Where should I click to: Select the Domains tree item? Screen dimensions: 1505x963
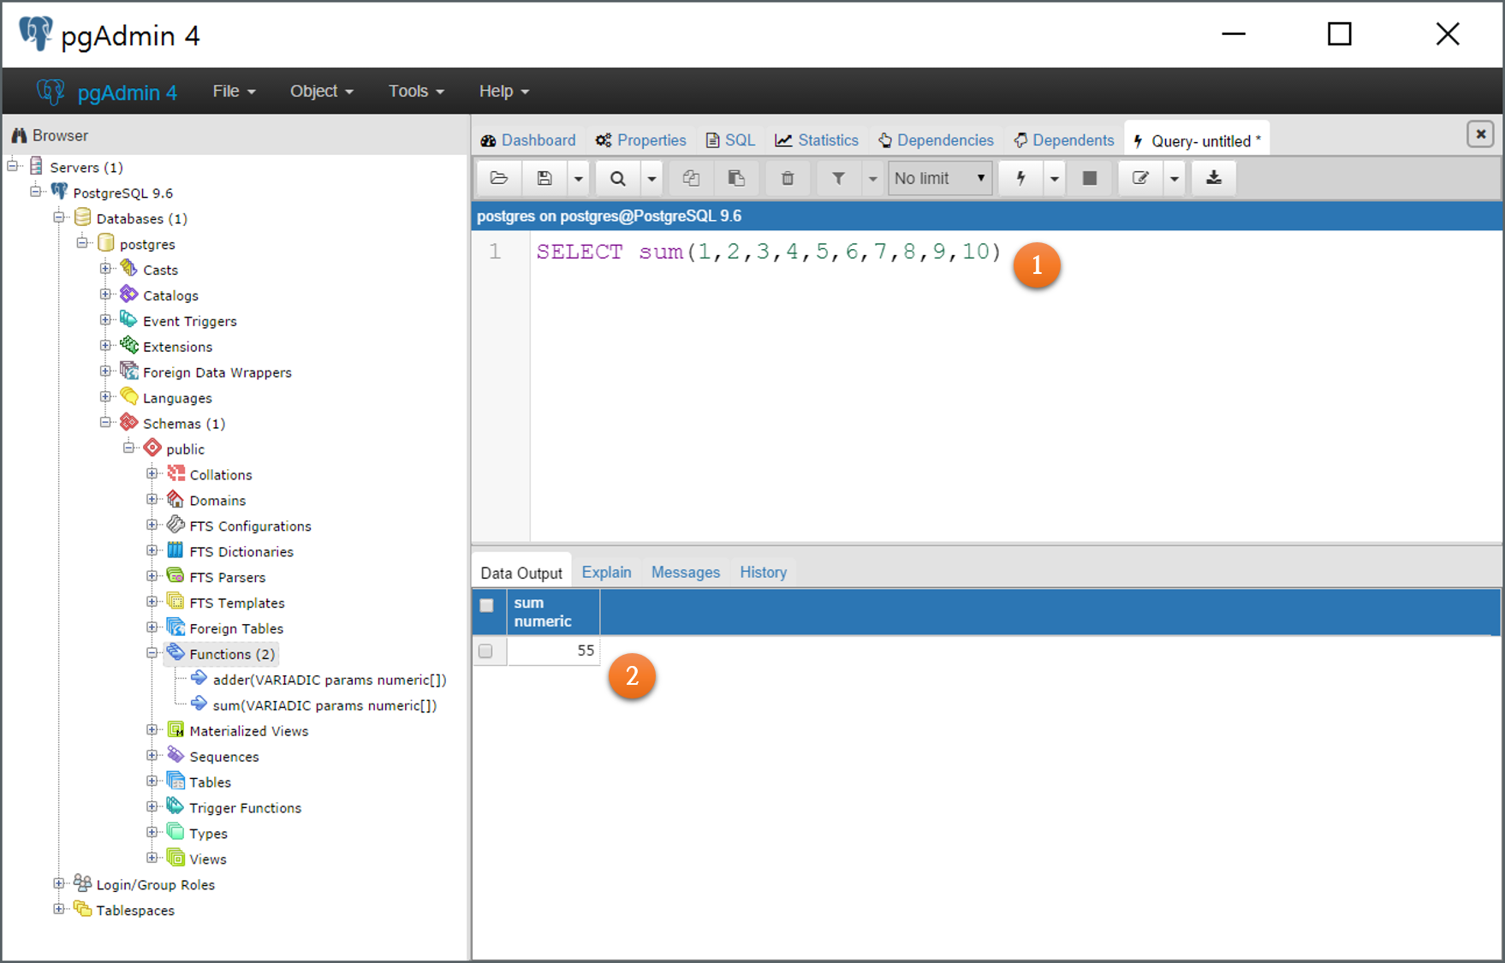(x=217, y=501)
